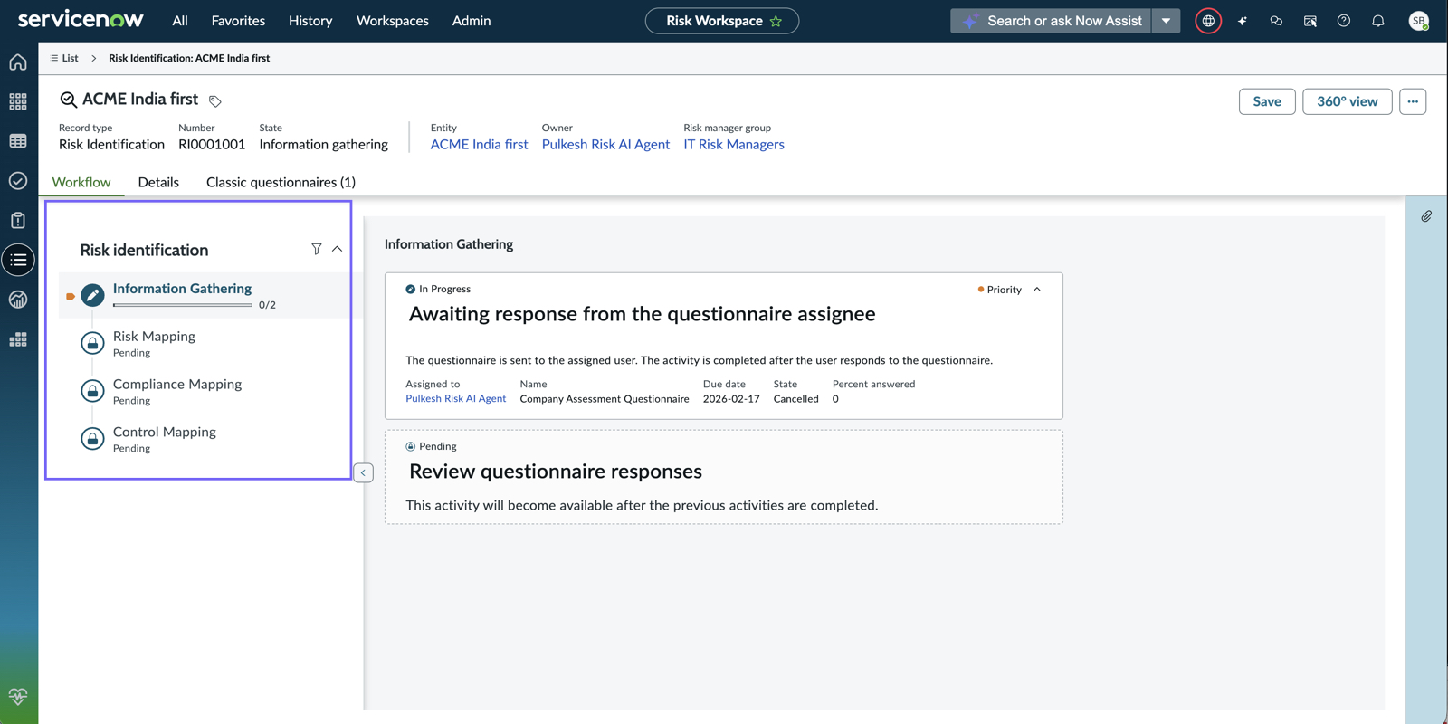
Task: Click Company Assessment Questionnaire name
Action: tap(605, 399)
